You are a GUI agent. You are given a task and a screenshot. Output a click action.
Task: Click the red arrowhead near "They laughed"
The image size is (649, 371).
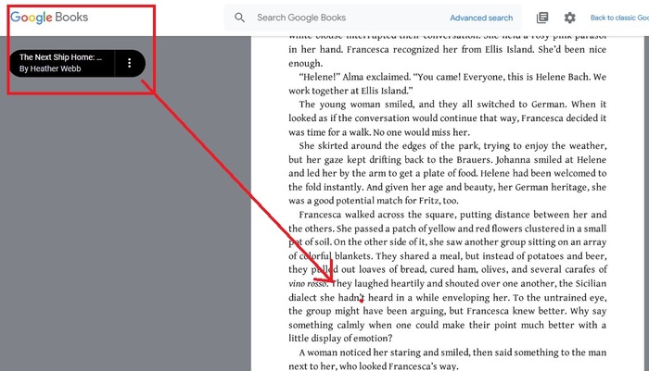[x=326, y=279]
